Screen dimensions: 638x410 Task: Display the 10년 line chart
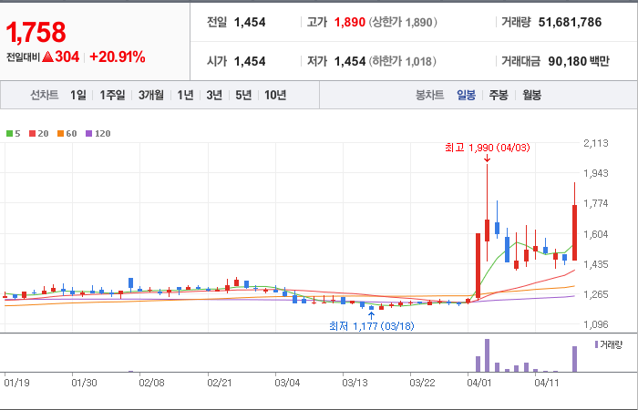point(275,95)
